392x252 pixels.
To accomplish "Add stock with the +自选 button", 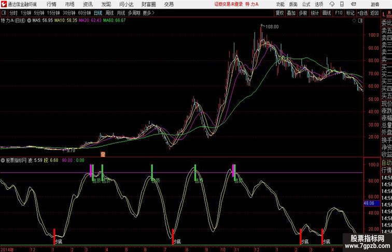I will click(362, 13).
